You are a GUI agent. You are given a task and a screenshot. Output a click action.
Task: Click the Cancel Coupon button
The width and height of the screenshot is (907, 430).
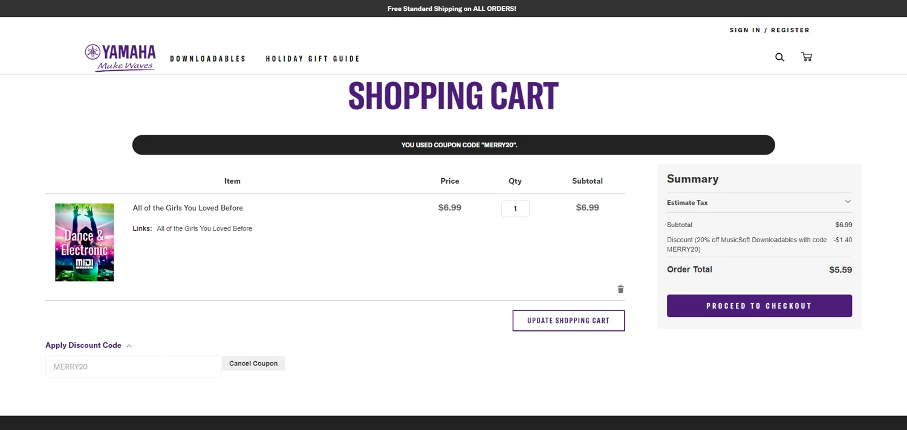(x=253, y=364)
